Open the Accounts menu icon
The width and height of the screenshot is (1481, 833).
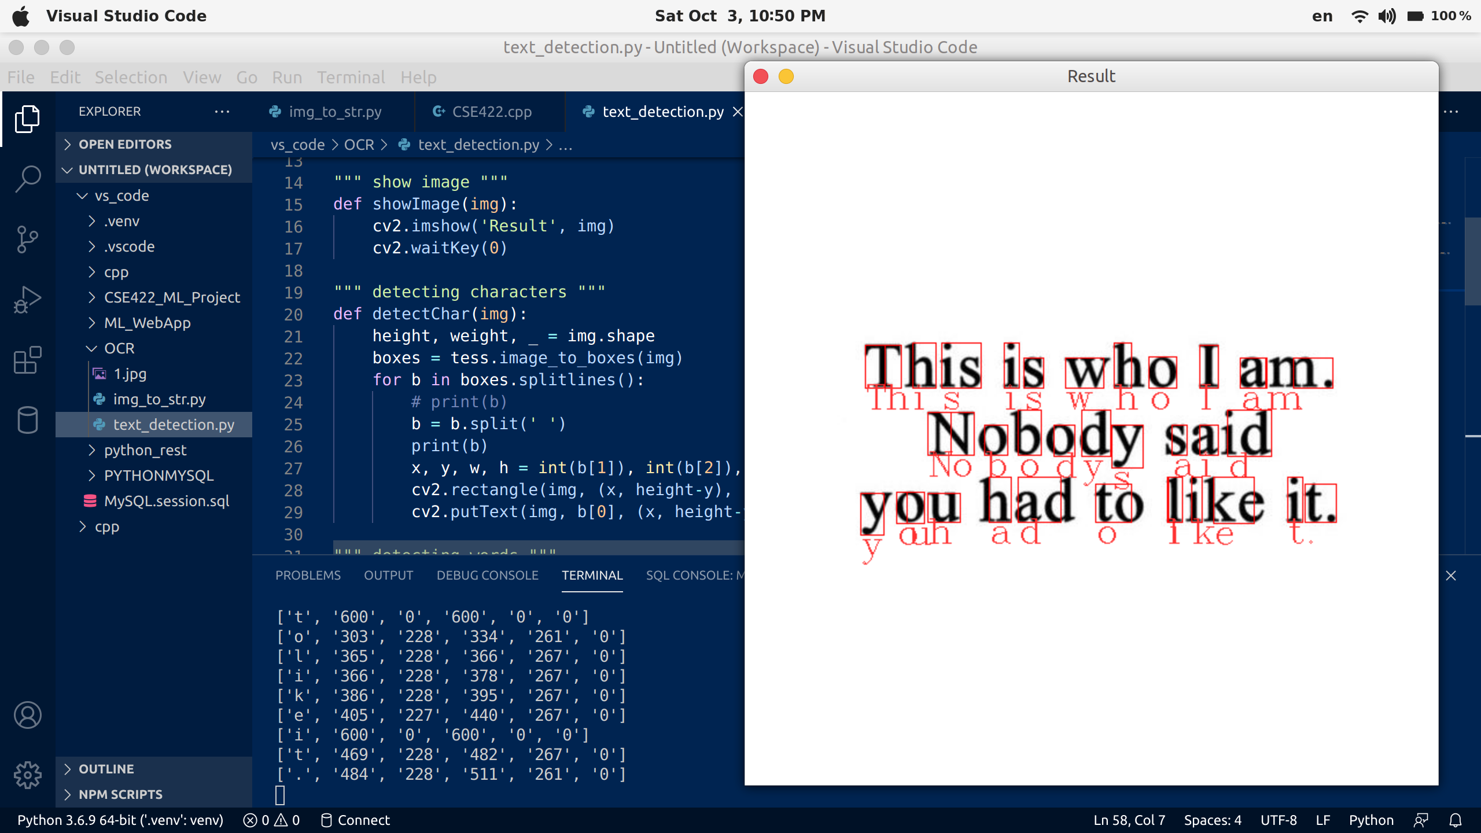pos(27,716)
